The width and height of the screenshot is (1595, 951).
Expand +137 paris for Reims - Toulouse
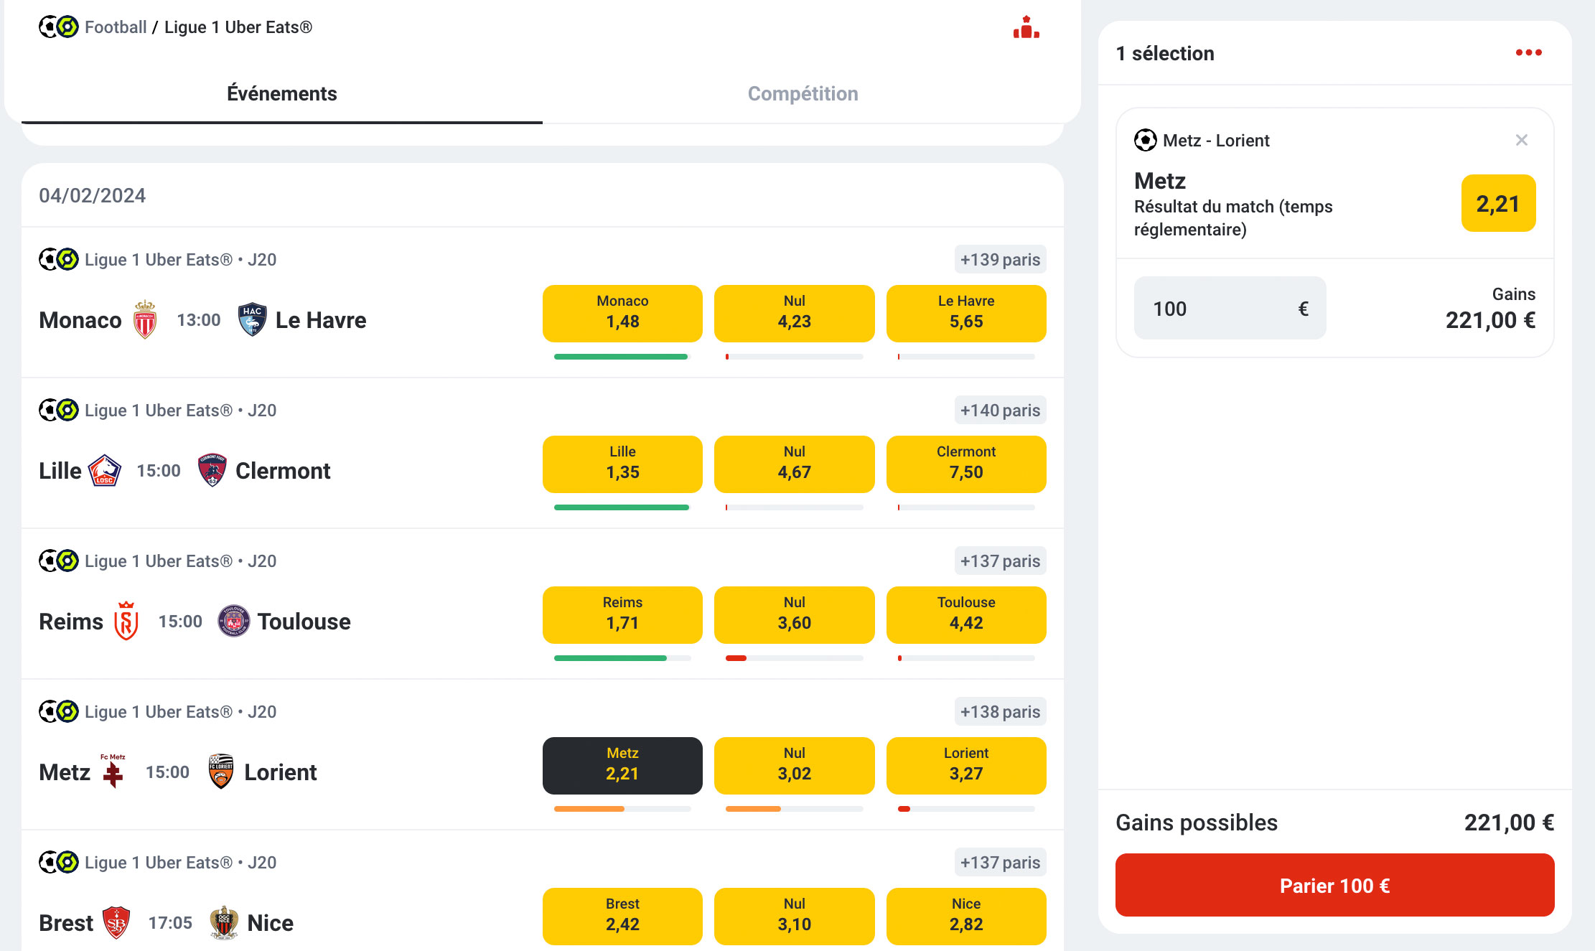(x=1000, y=561)
